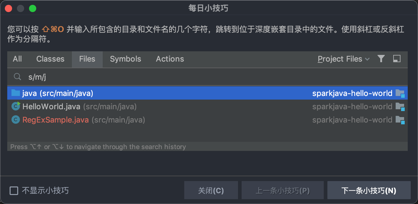This screenshot has width=418, height=204.
Task: Enable the 不显示小技巧 checkbox
Action: tap(14, 191)
